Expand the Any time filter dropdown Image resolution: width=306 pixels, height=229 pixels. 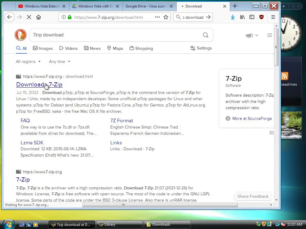[x=59, y=61]
